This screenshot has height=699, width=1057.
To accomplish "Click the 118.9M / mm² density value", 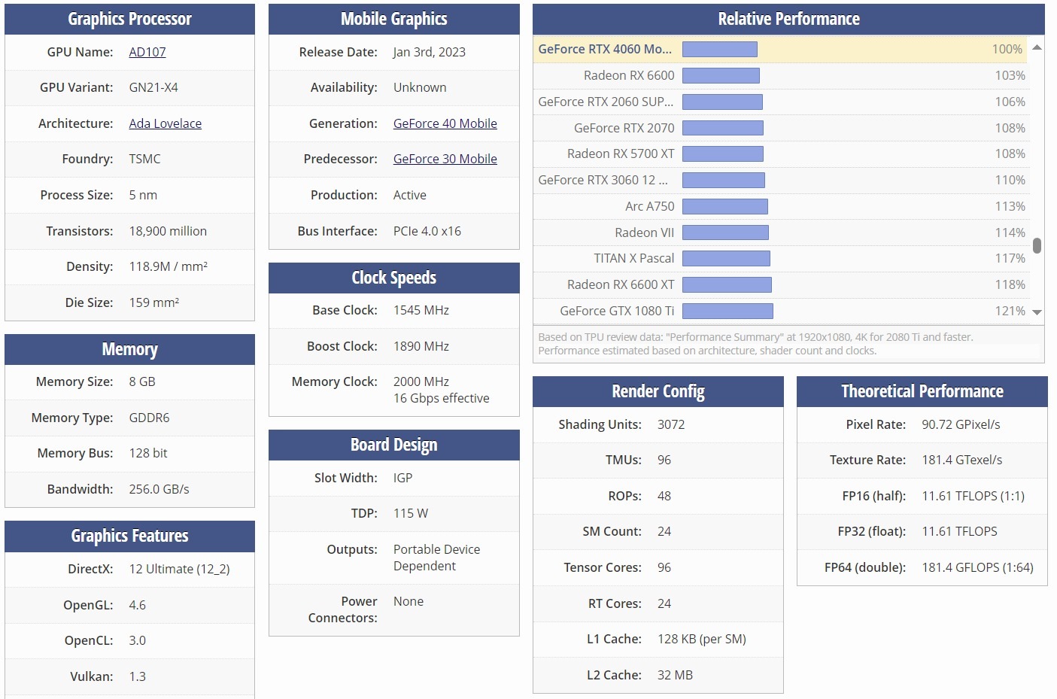I will click(169, 266).
